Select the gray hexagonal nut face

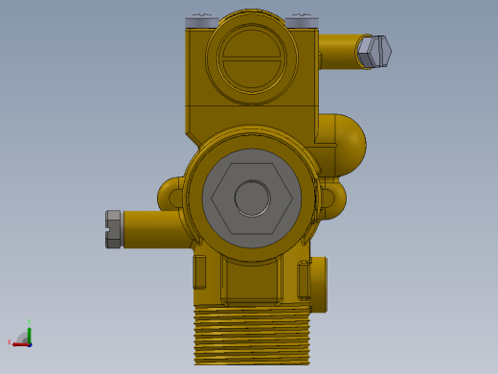[252, 199]
